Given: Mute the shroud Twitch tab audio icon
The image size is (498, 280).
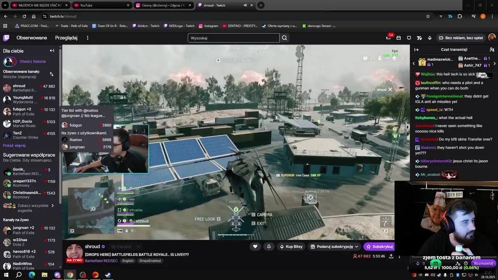Looking at the screenshot, I should tap(245, 5).
